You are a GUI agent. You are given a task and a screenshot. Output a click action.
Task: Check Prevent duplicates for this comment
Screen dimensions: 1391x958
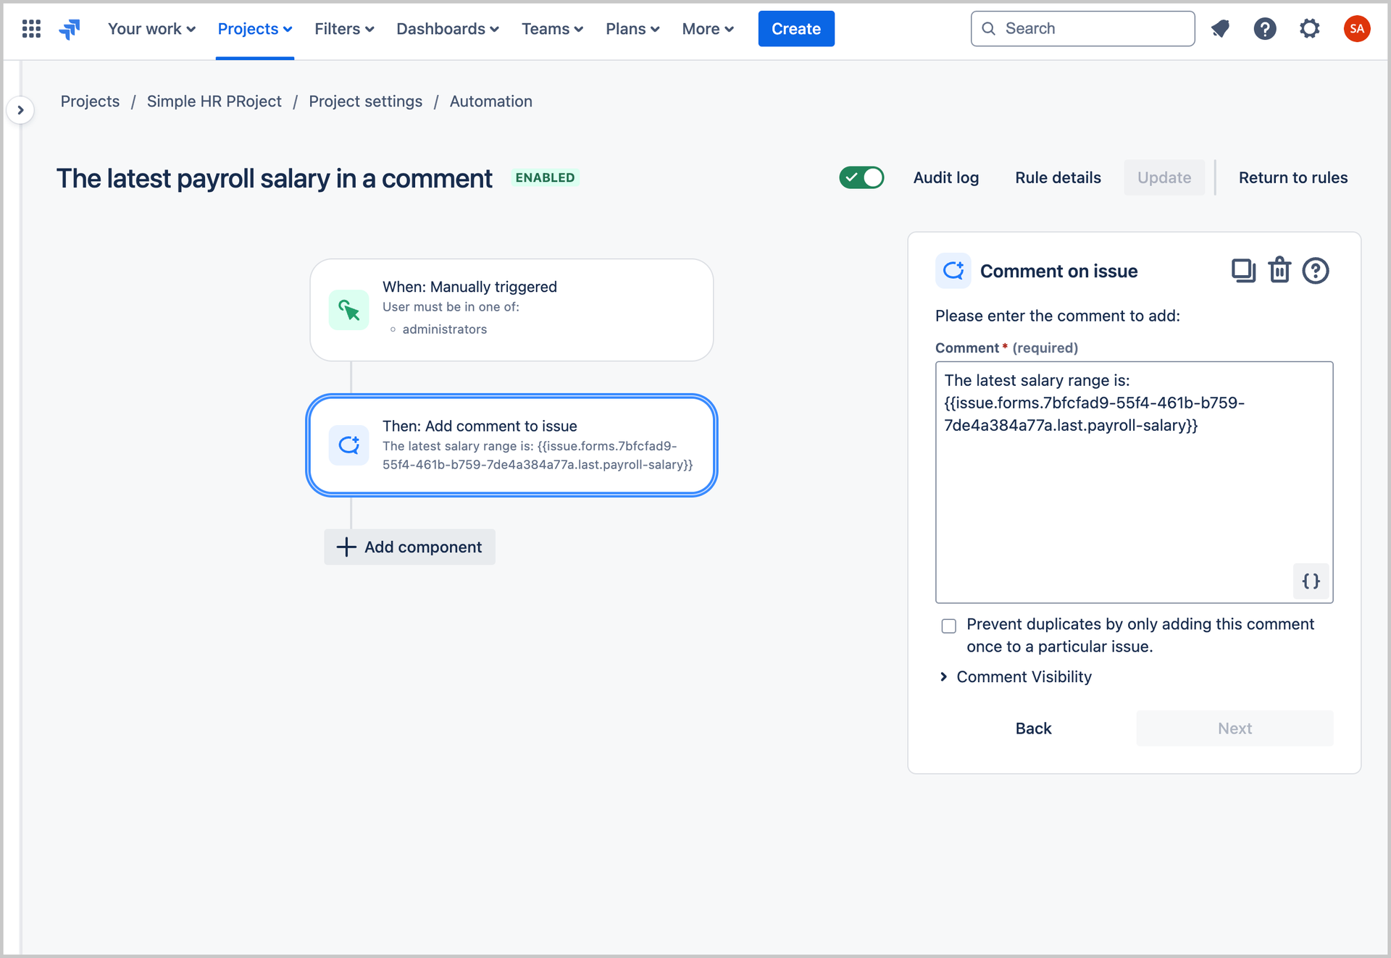pos(948,626)
